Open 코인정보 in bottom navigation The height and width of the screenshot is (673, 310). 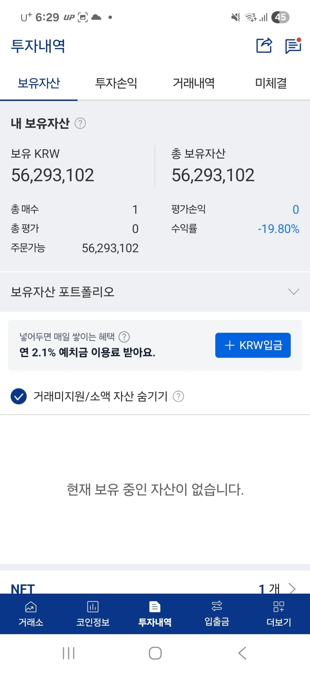(93, 614)
